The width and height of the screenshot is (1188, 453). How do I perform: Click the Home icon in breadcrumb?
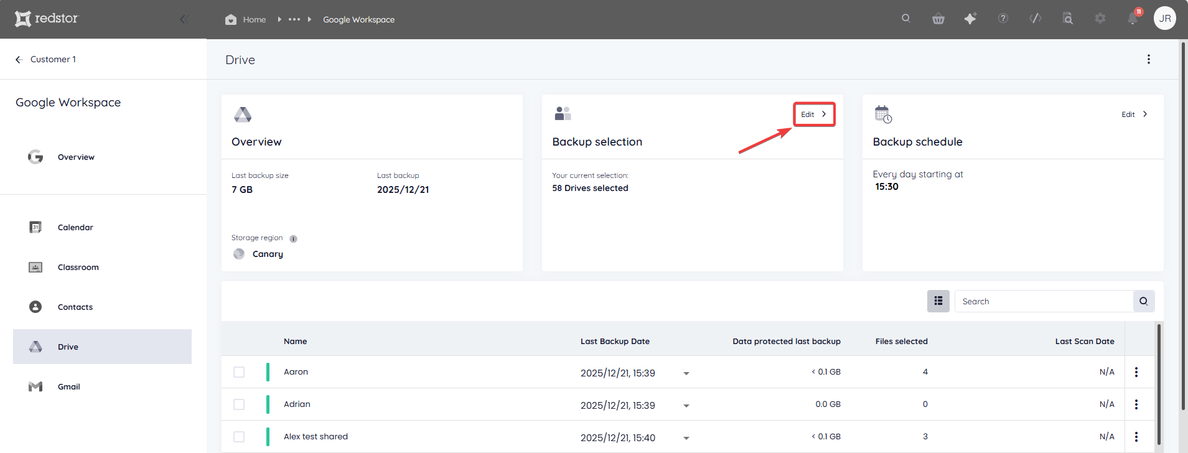231,19
